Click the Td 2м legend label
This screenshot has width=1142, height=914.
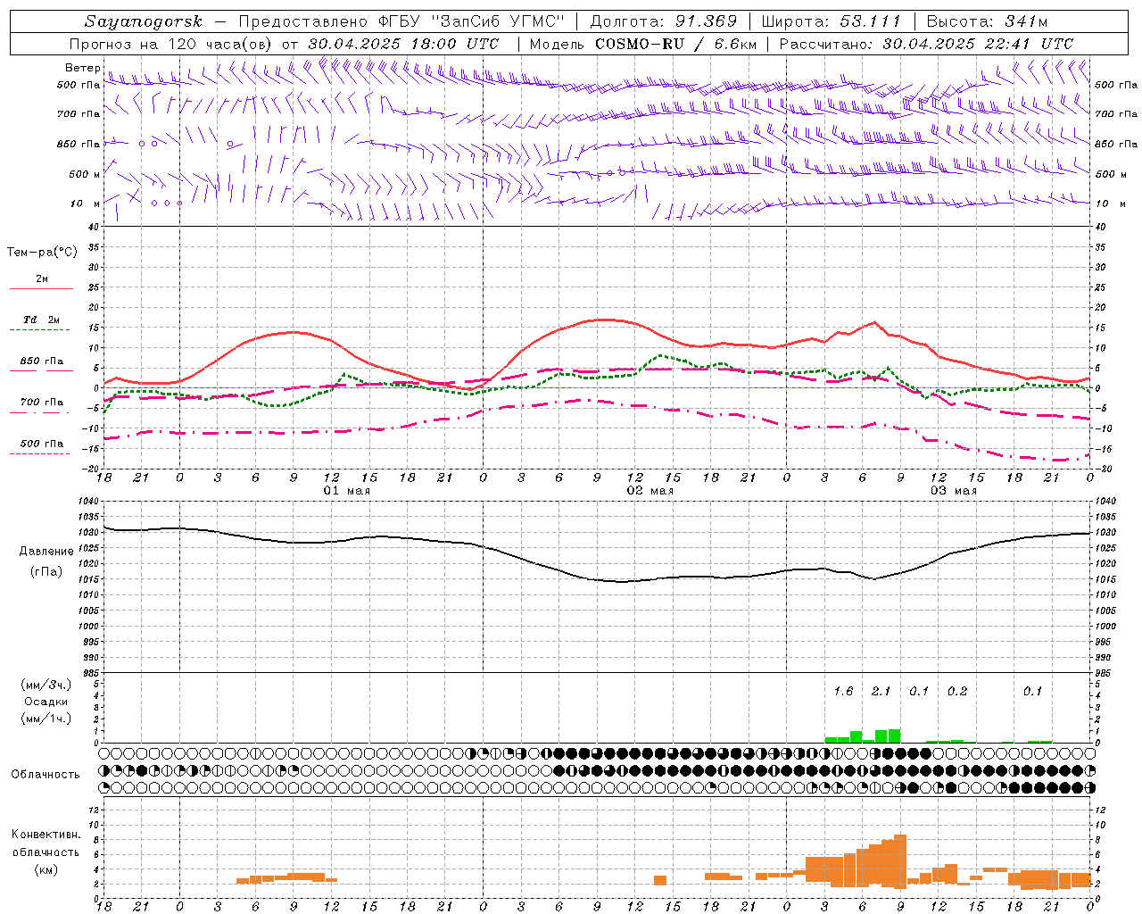[x=42, y=320]
